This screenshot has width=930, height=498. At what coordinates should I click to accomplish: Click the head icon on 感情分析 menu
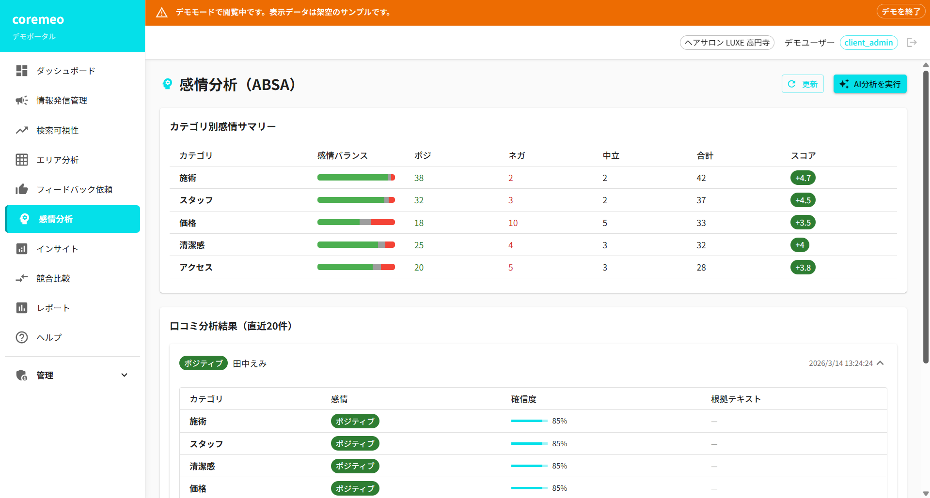coord(24,219)
